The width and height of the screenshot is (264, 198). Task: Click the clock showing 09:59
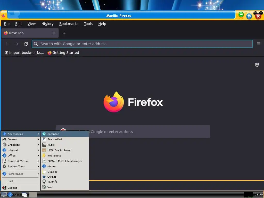(259, 194)
